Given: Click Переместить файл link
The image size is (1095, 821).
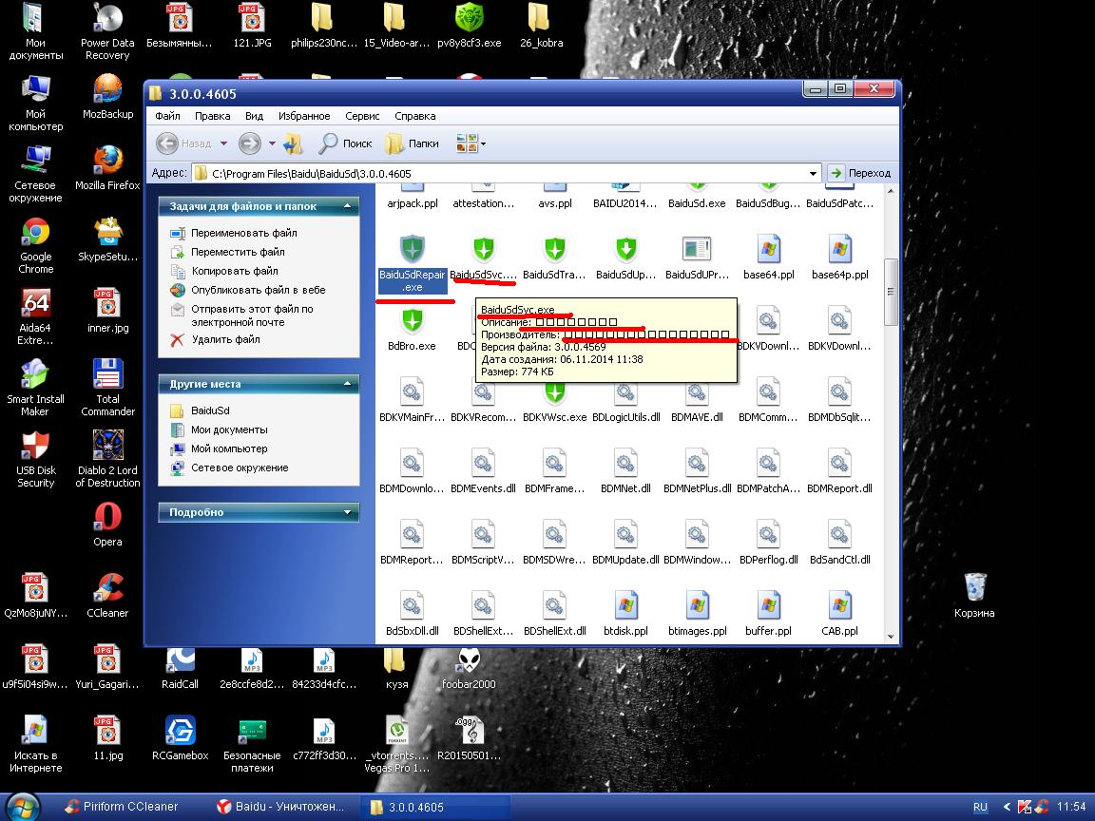Looking at the screenshot, I should (238, 251).
